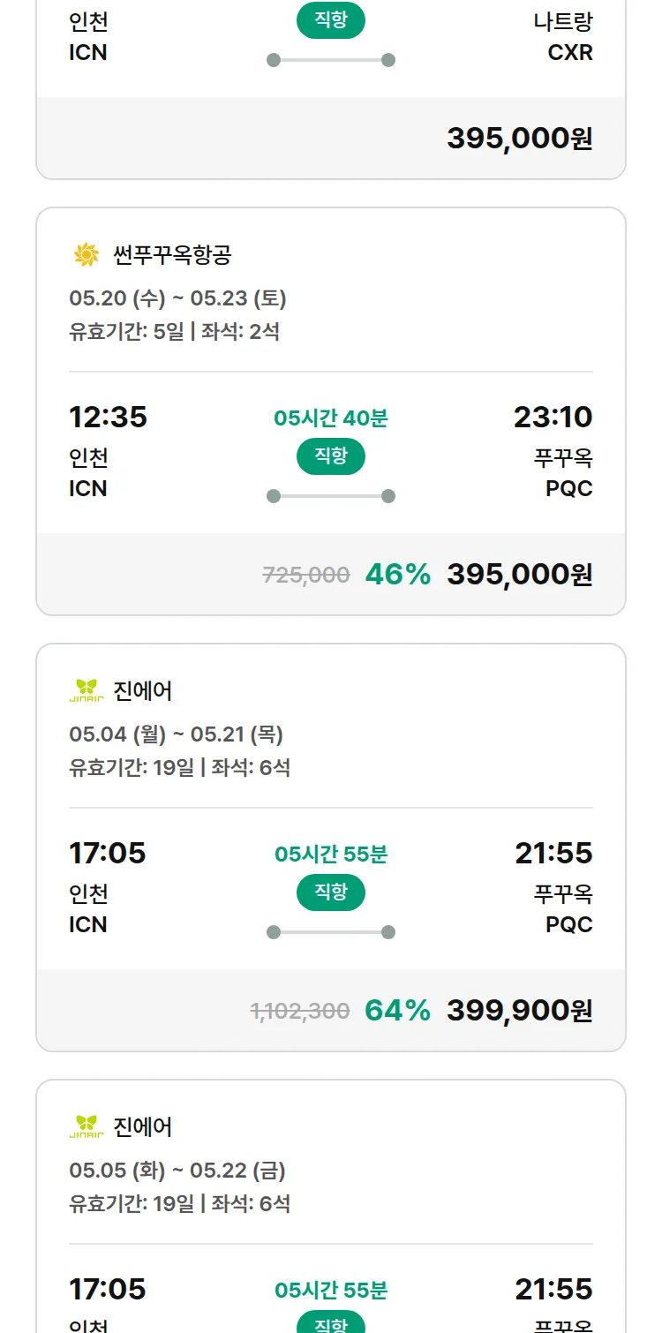Tap the 05.05 (화) ~ 05.22 (금) dates

(x=177, y=1171)
